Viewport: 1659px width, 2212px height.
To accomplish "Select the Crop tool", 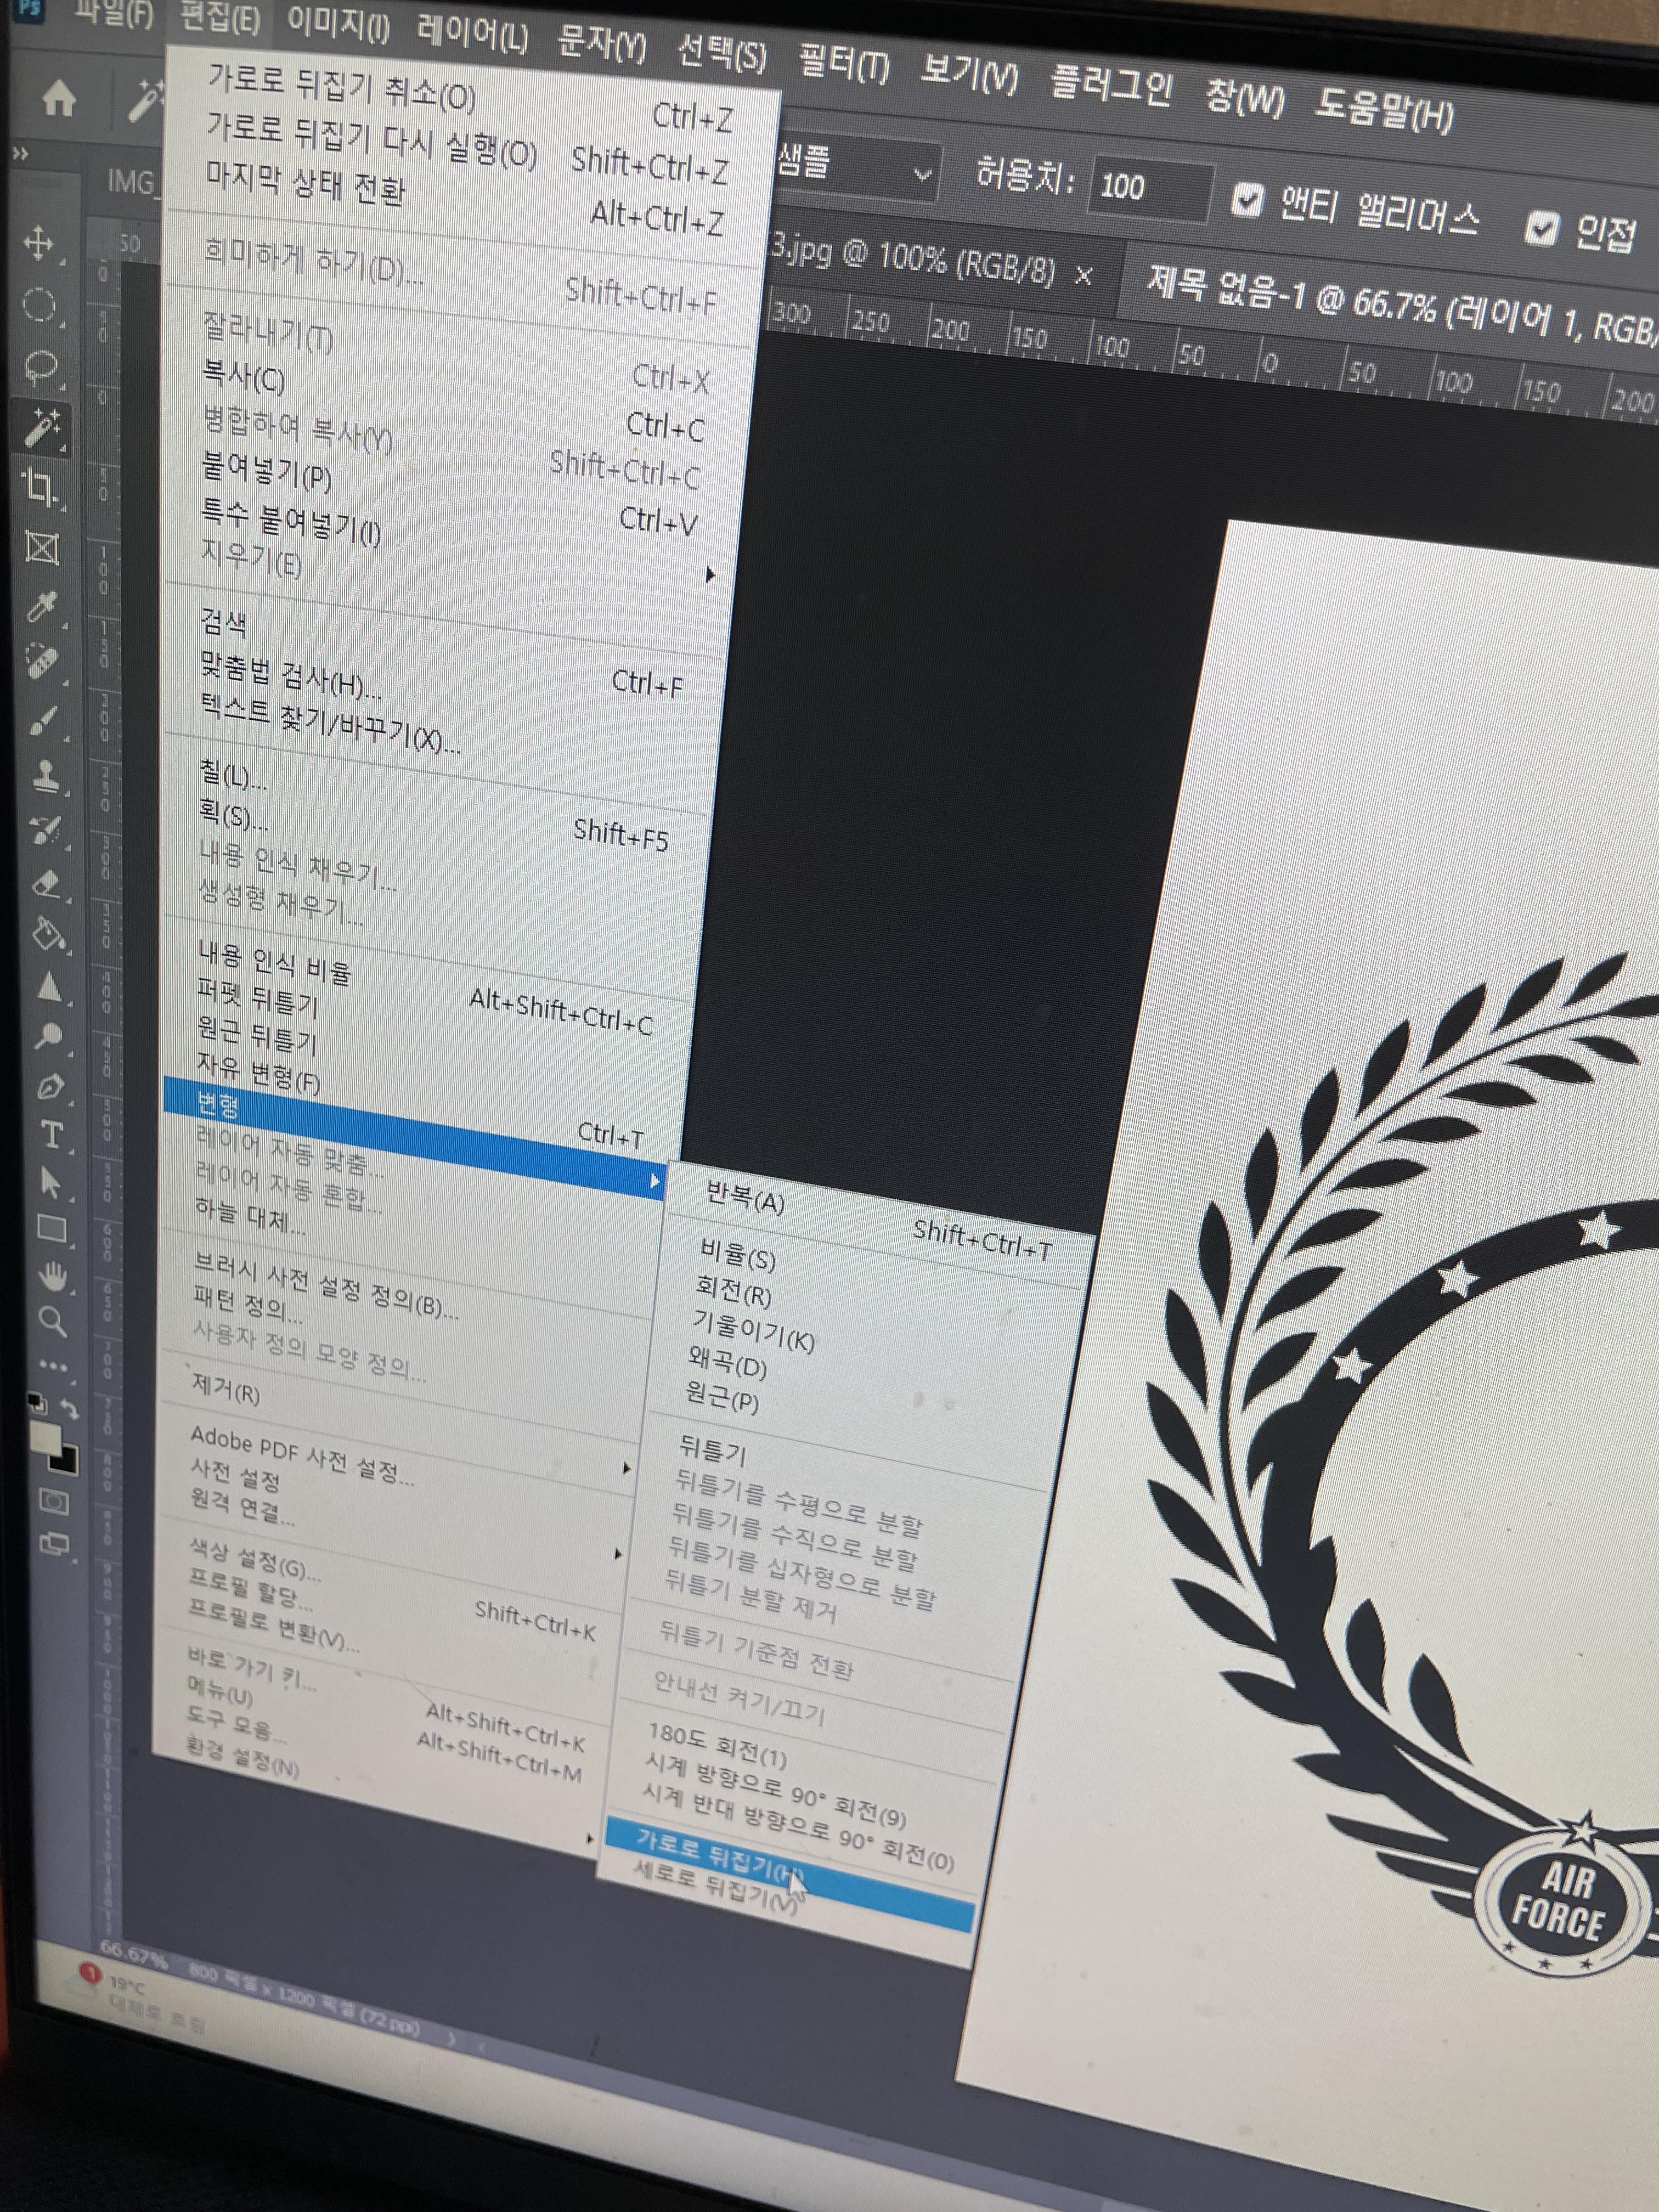I will [40, 487].
